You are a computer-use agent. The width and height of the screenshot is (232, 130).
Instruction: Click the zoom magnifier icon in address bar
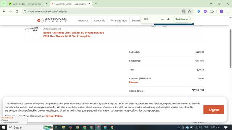pos(184,11)
